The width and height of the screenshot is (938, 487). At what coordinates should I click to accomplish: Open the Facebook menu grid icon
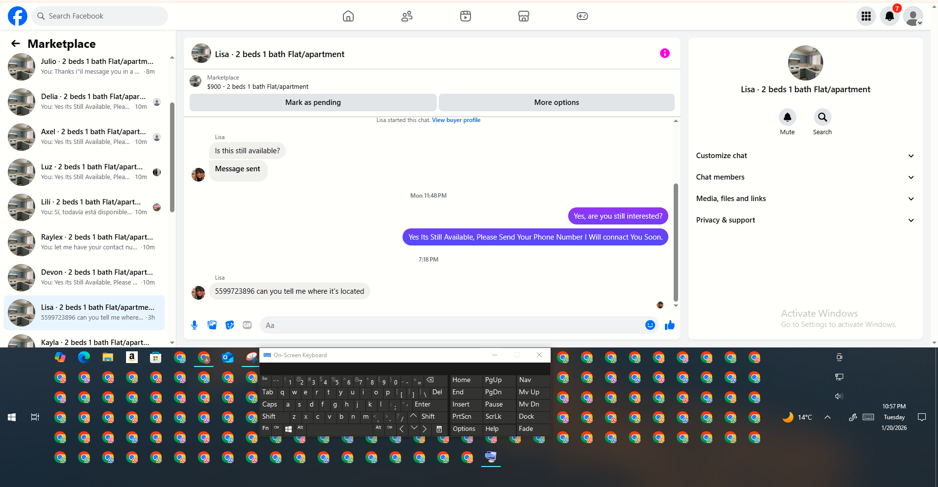[866, 16]
